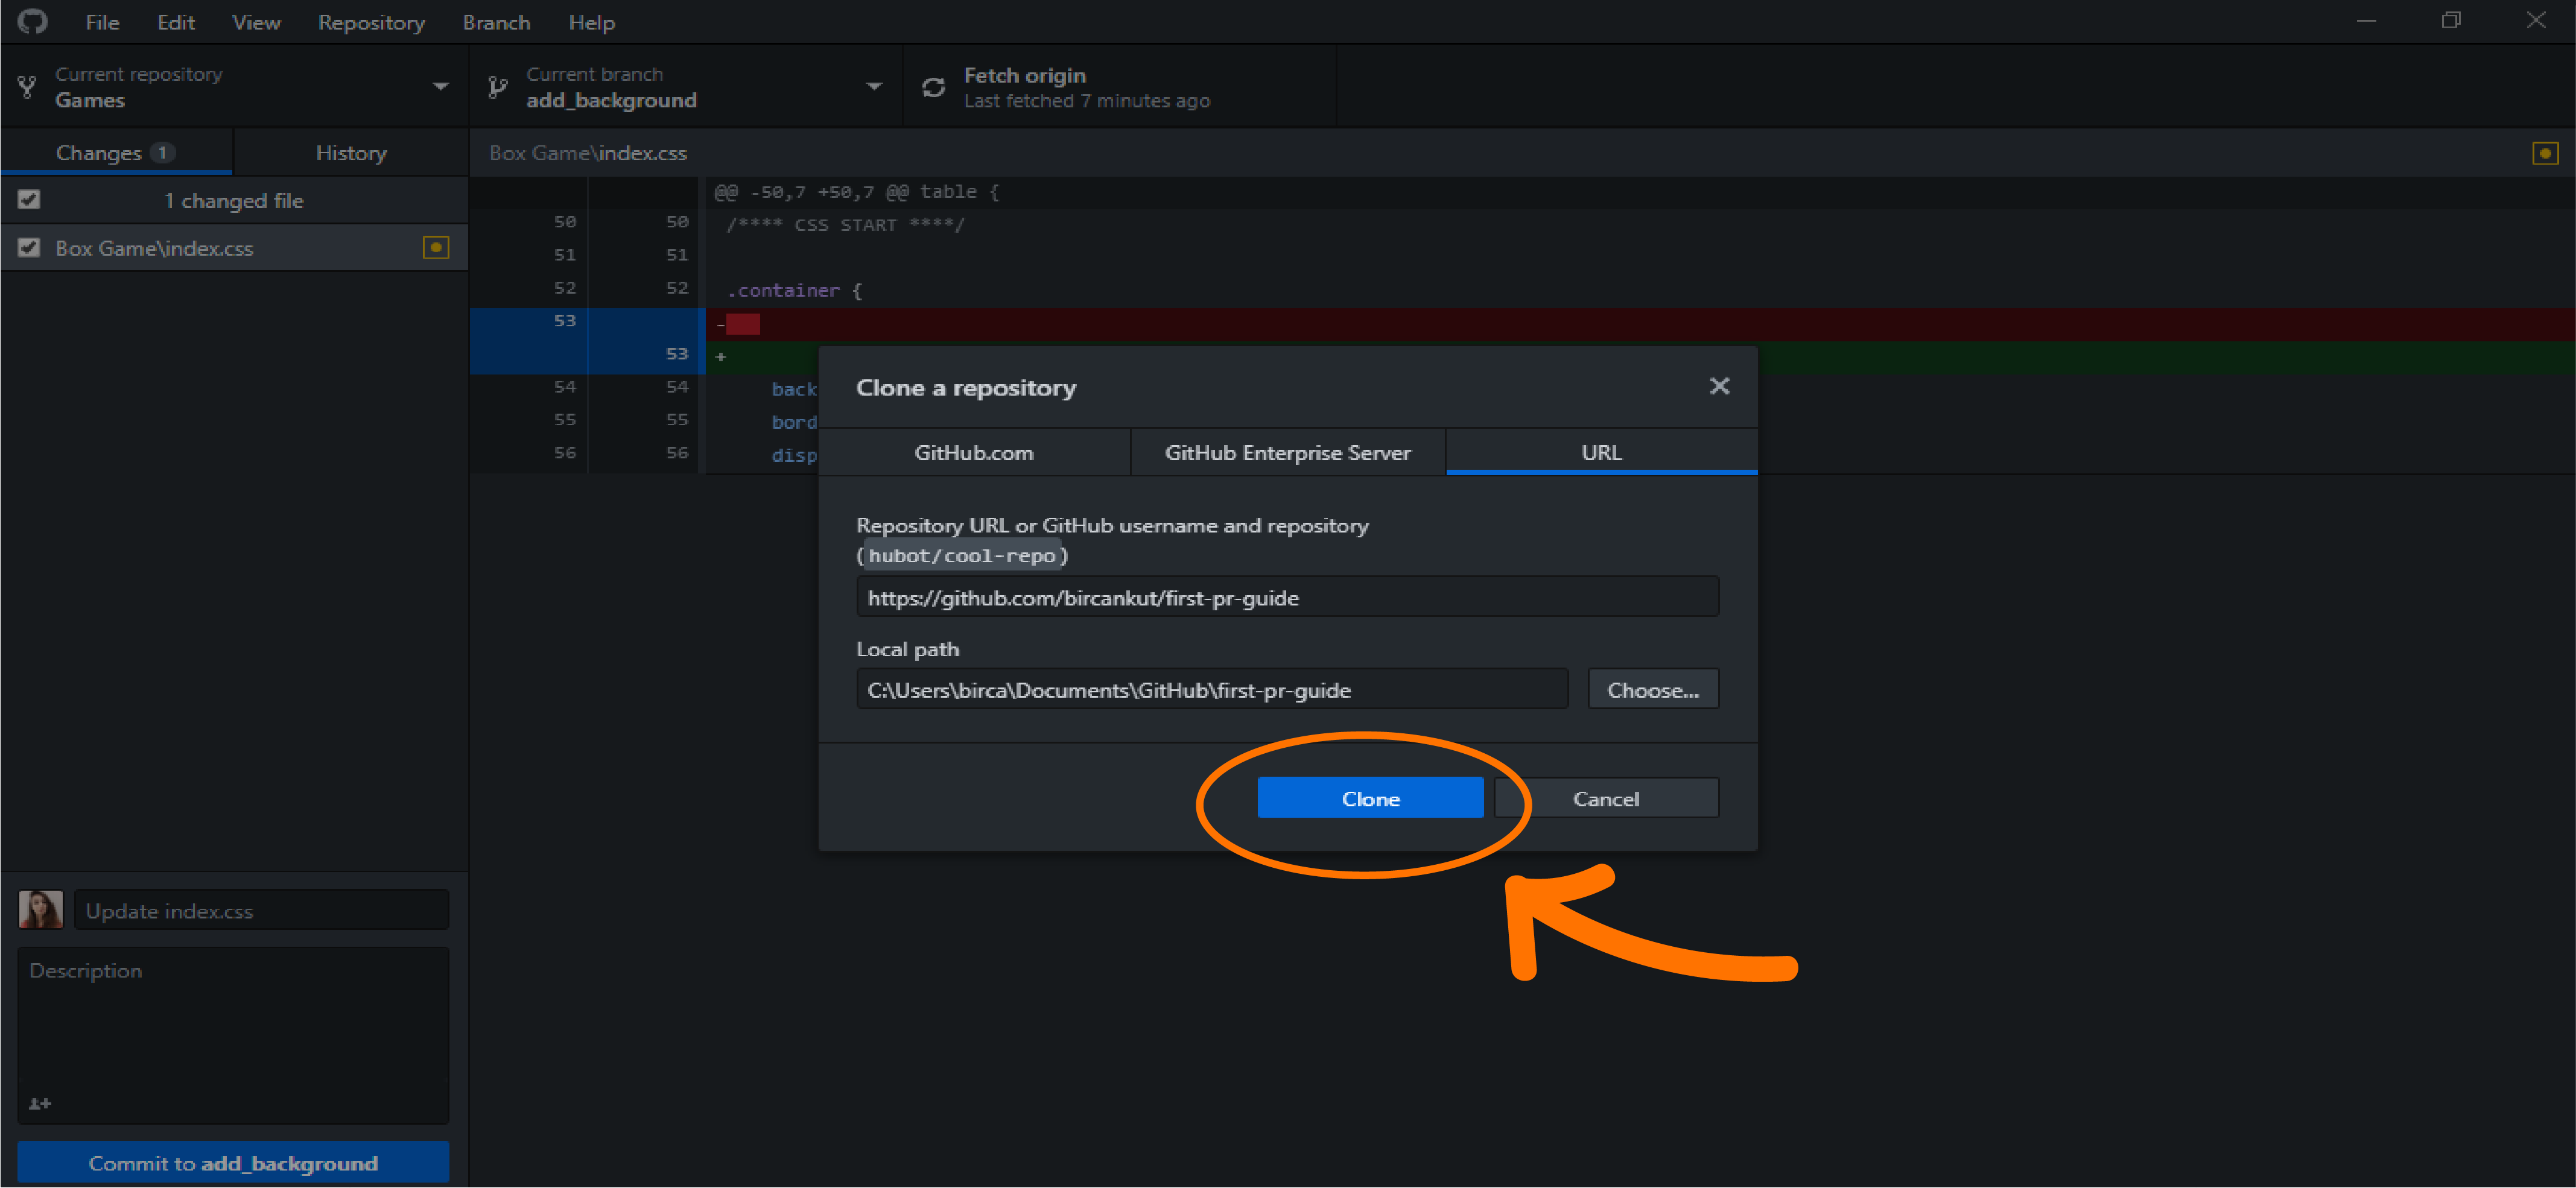Click the modified file icon in diff header
Viewport: 2576px width, 1188px height.
click(2544, 153)
